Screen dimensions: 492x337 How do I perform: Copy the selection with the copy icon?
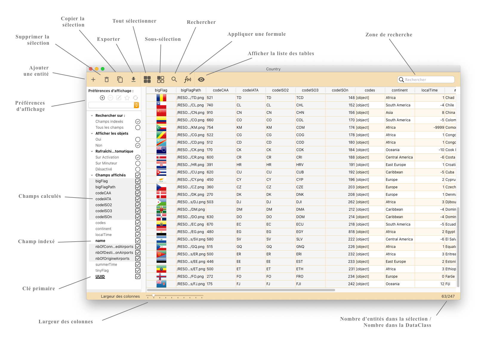tap(120, 80)
